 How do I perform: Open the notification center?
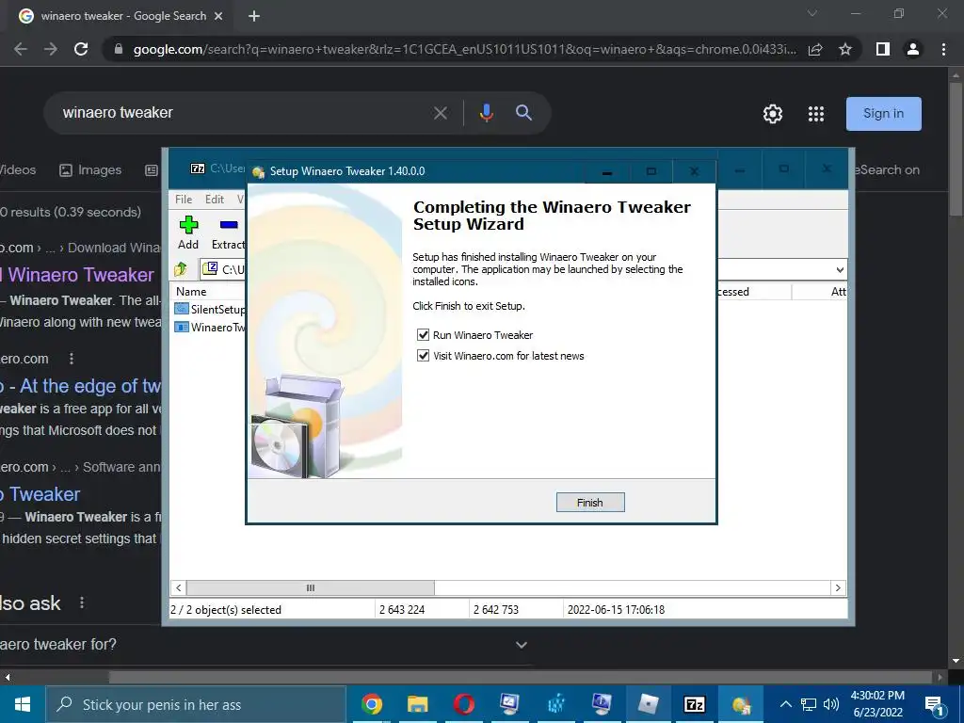click(x=934, y=705)
